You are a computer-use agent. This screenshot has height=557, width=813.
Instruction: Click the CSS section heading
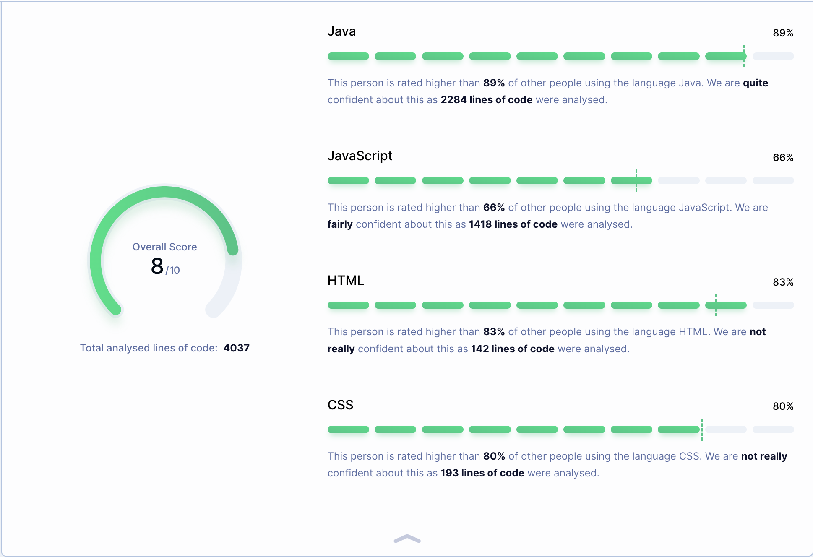coord(341,405)
